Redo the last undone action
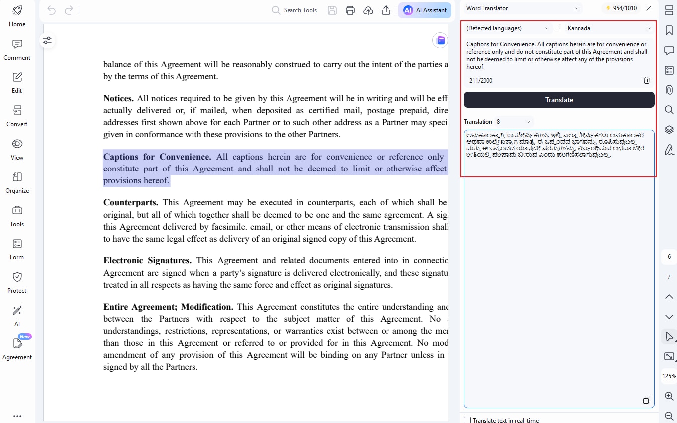The height and width of the screenshot is (423, 677). click(x=69, y=10)
